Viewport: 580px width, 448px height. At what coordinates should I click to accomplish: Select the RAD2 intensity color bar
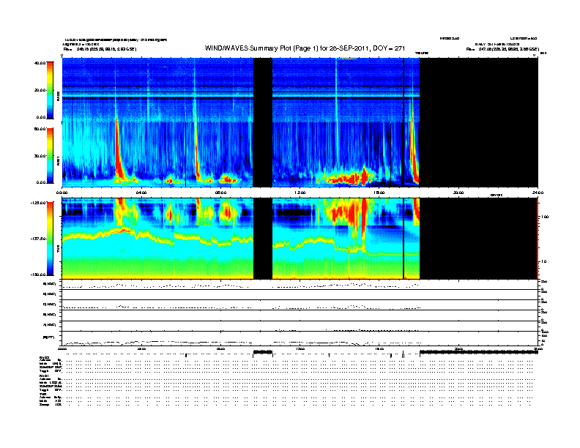50,90
